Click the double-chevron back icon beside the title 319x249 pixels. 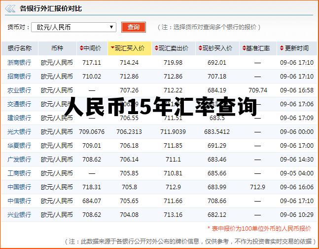[10, 8]
